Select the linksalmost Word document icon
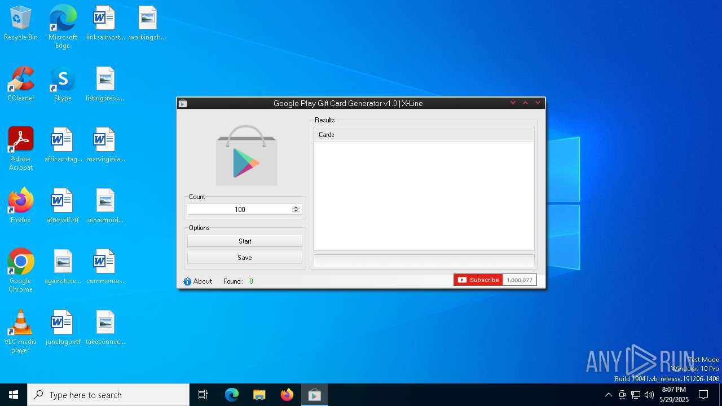 click(105, 24)
